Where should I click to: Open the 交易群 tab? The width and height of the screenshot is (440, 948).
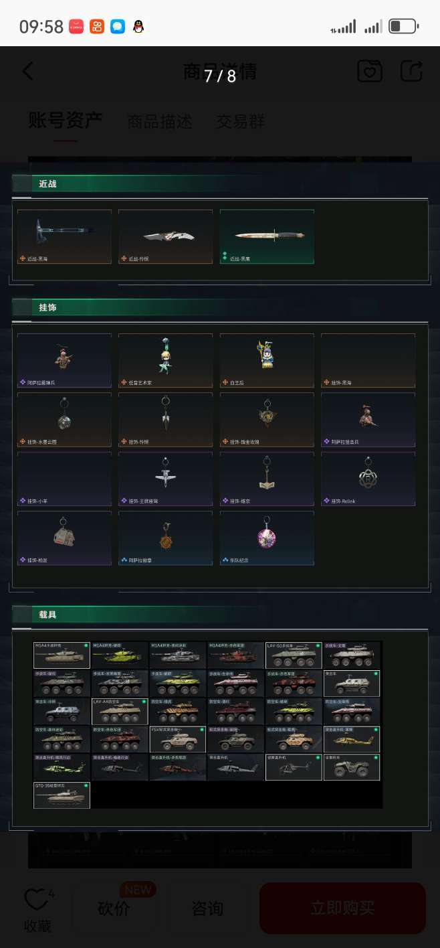[240, 122]
